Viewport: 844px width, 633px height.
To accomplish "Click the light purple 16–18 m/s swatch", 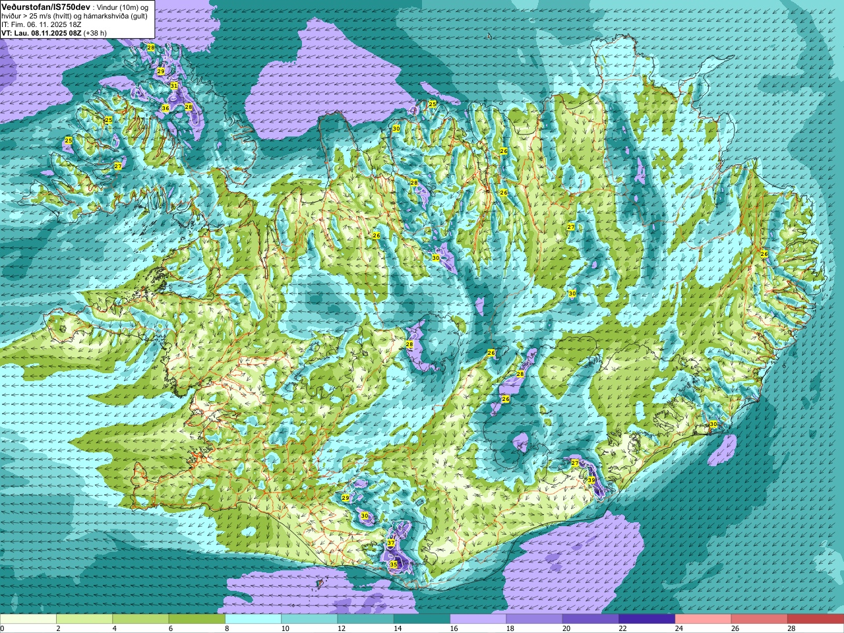I will [478, 618].
